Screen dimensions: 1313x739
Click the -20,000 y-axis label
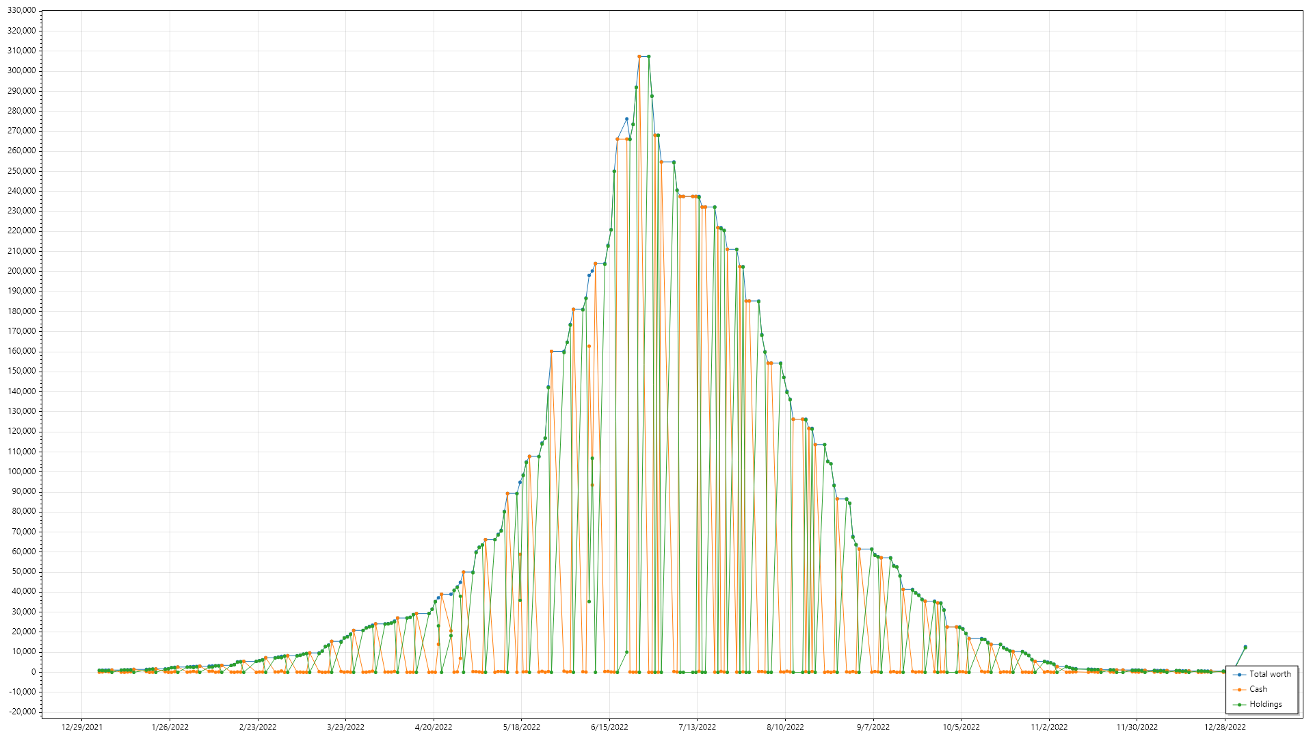[23, 712]
